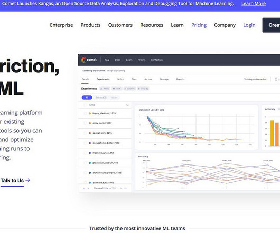Open the Customers menu

(x=120, y=25)
